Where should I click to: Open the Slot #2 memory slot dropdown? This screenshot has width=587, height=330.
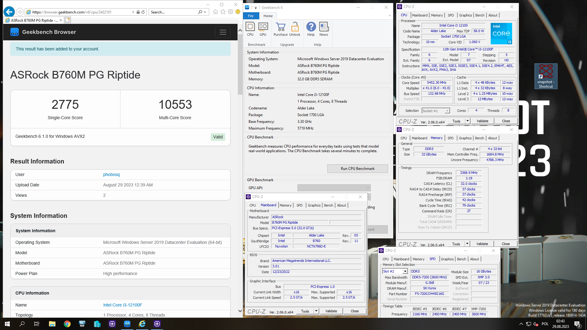[405, 271]
